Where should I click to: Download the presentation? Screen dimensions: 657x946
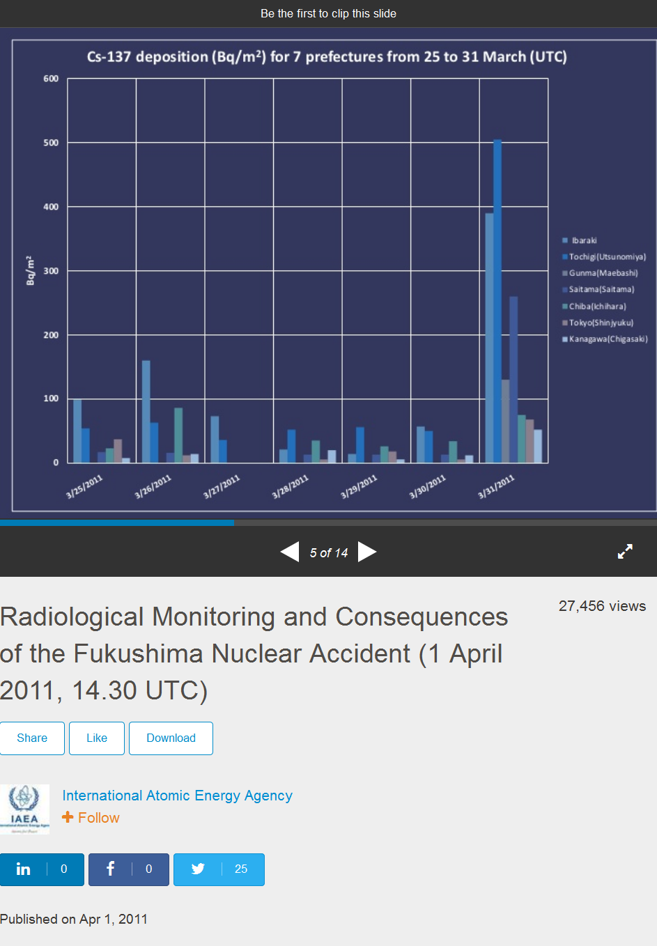pos(171,738)
